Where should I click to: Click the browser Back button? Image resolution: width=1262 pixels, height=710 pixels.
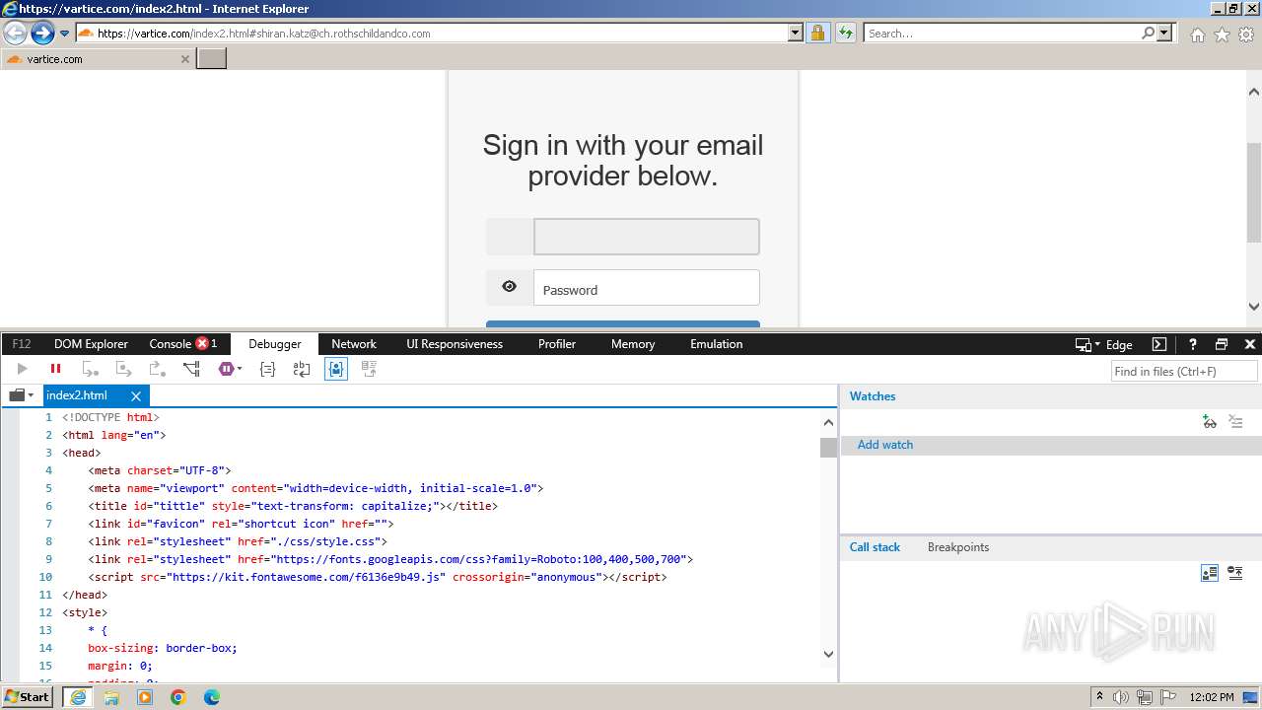click(x=16, y=34)
